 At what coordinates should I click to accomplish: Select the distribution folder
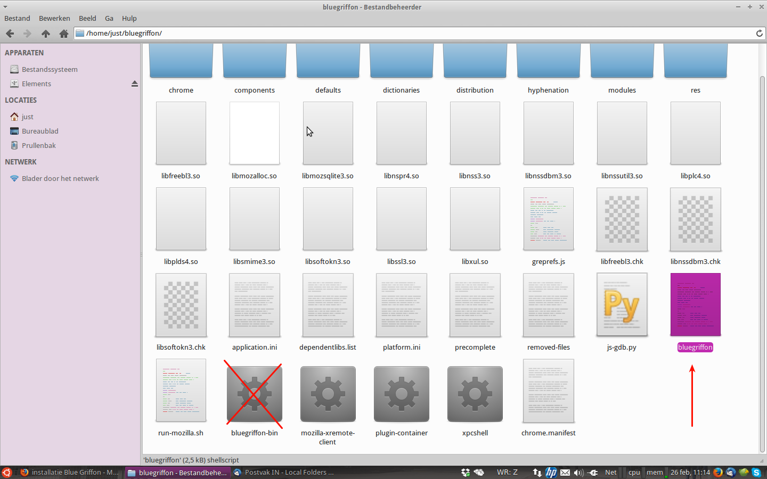(475, 69)
